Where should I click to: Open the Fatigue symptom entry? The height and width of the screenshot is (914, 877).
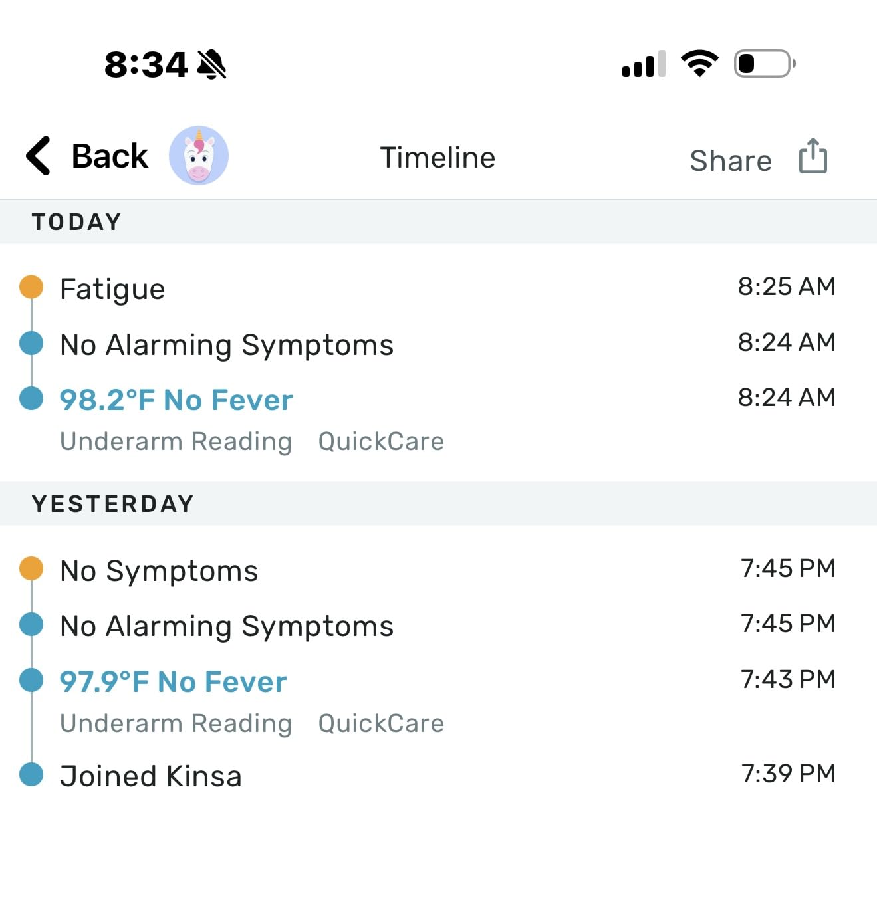[x=112, y=289]
